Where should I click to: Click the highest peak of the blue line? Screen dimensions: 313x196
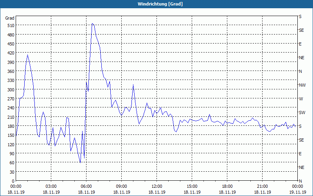coord(92,24)
